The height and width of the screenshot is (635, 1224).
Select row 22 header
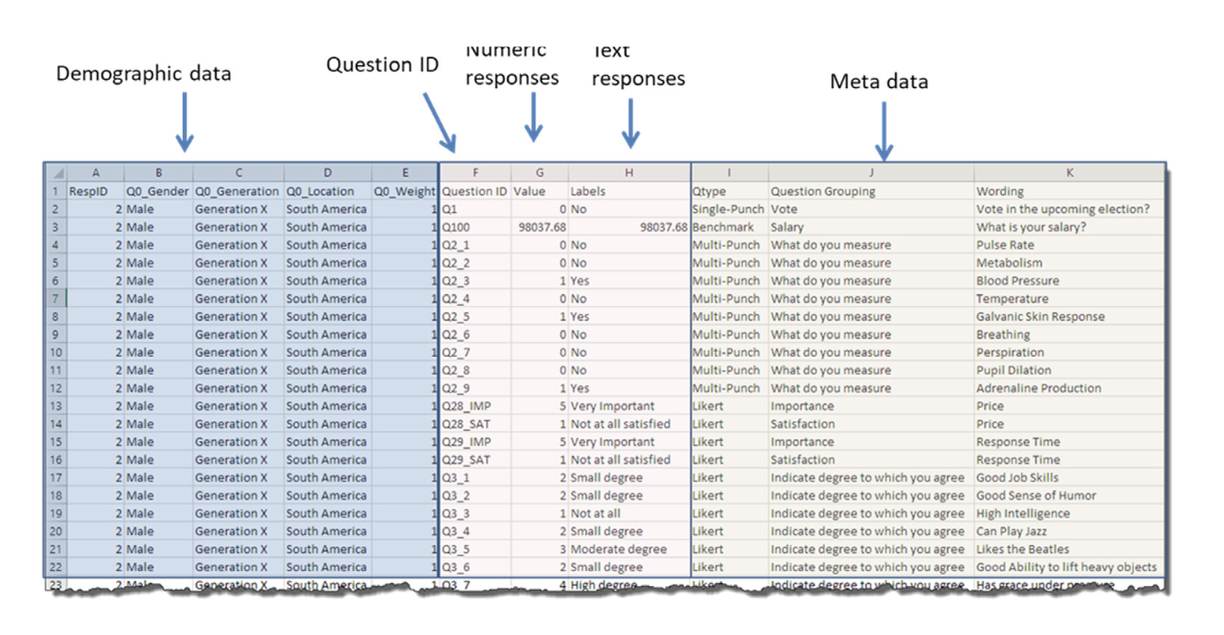tap(55, 567)
